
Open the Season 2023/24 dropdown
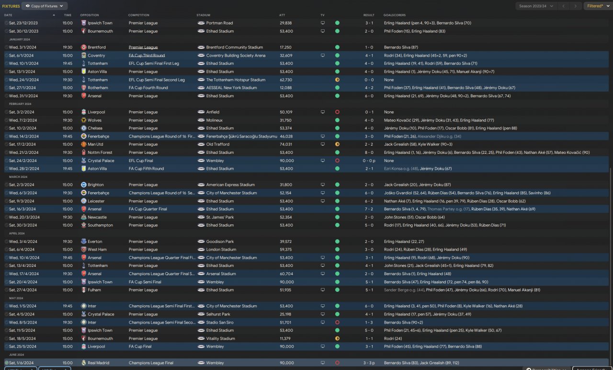[536, 6]
